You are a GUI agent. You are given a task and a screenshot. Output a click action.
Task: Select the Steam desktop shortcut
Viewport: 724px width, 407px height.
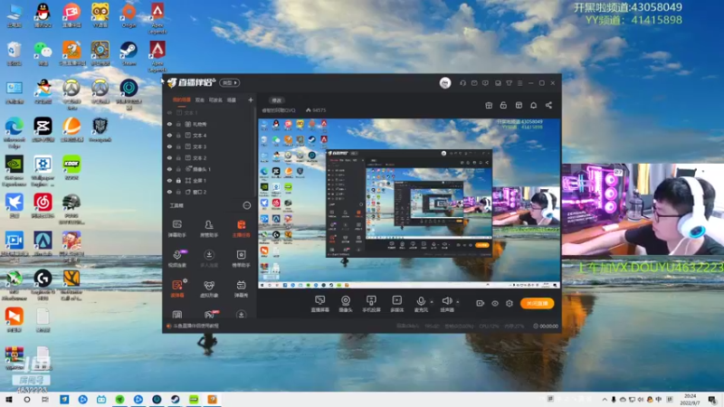[129, 53]
